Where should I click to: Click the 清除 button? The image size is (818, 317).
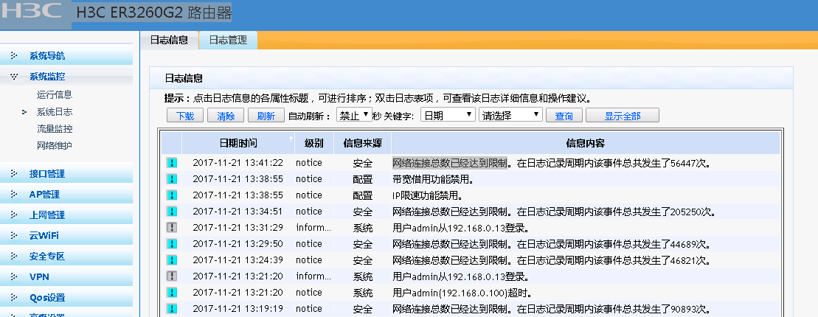click(x=226, y=115)
